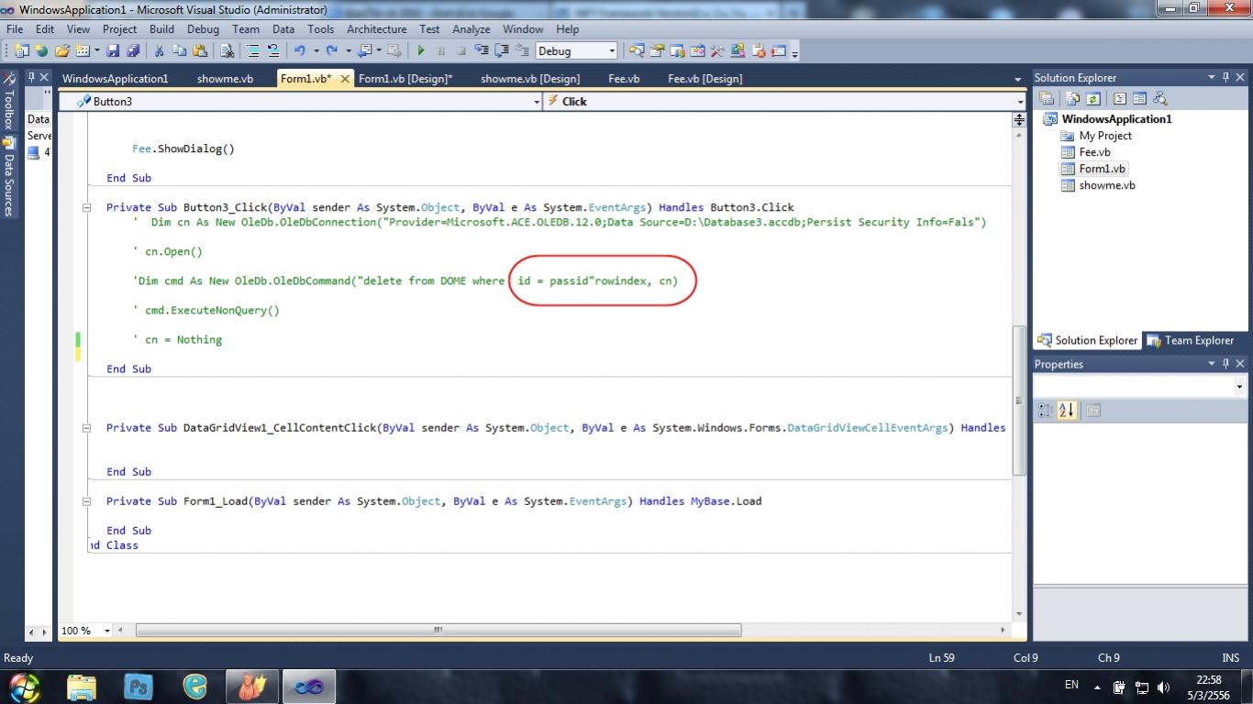Open the Debug menu
The image size is (1253, 704).
pyautogui.click(x=203, y=29)
